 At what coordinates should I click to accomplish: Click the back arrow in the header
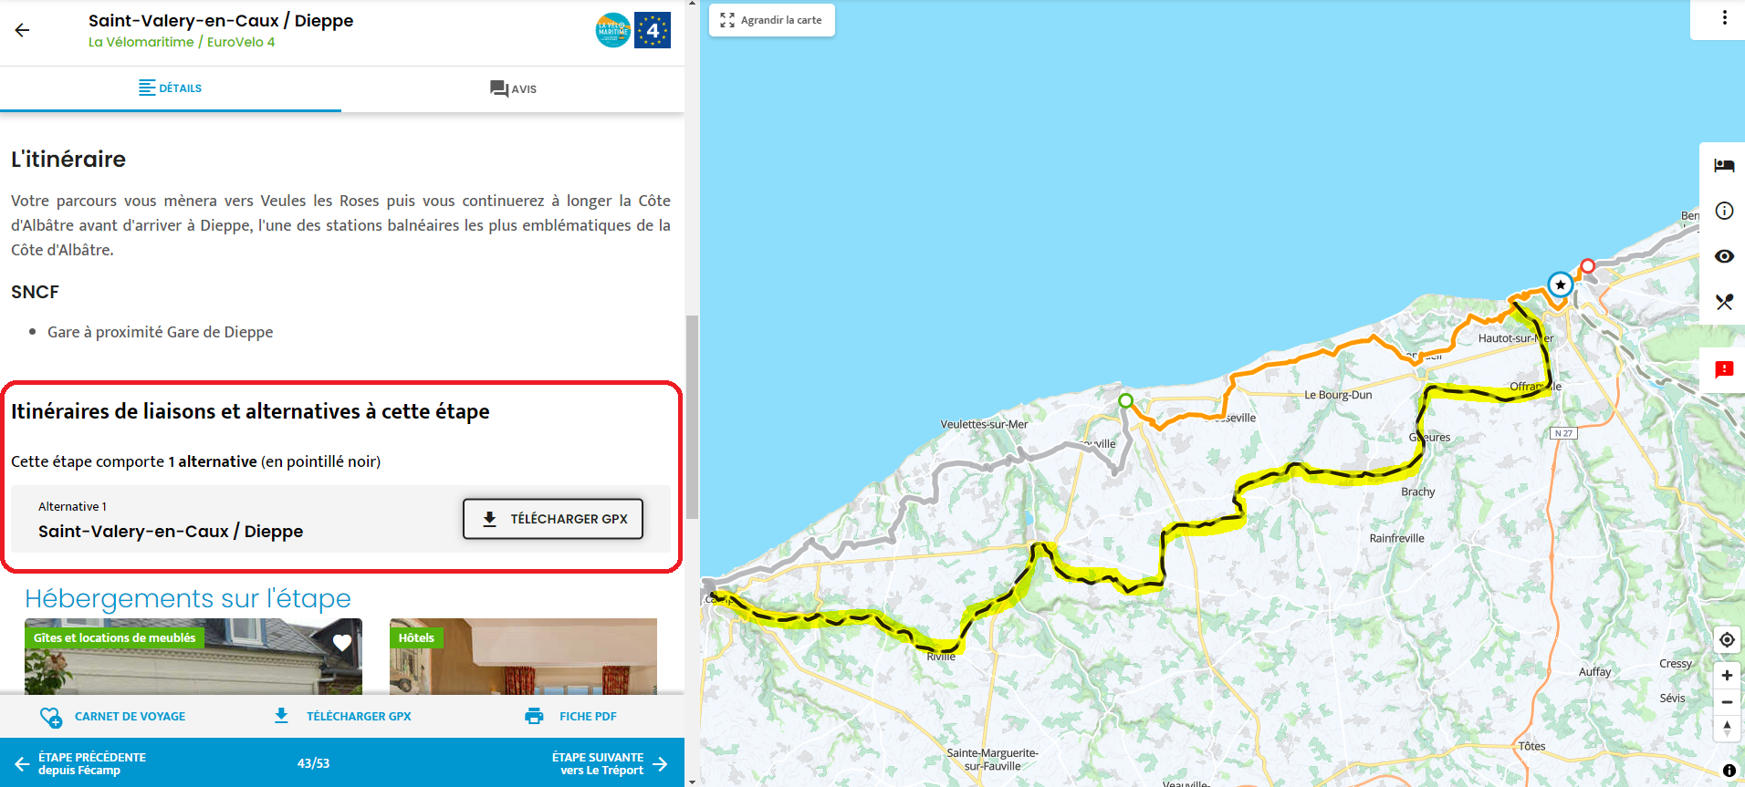click(23, 30)
